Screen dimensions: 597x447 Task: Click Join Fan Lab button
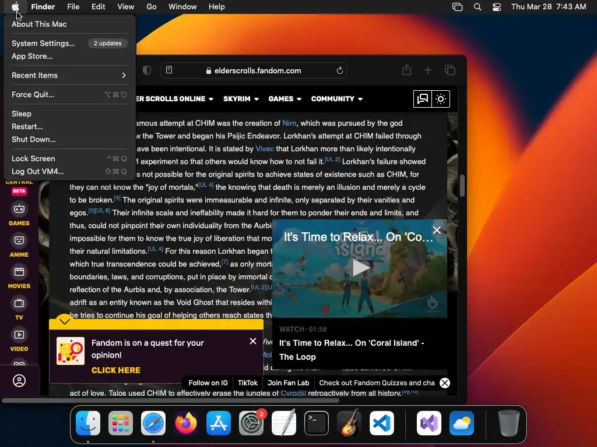click(x=288, y=383)
